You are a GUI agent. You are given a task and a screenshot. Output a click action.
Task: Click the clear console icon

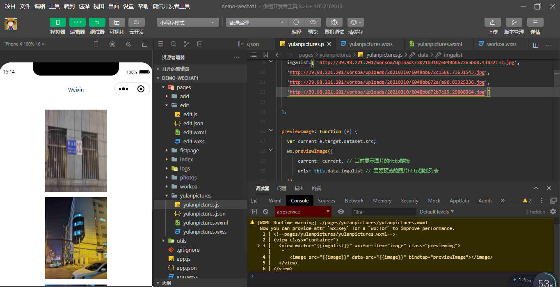[265, 212]
